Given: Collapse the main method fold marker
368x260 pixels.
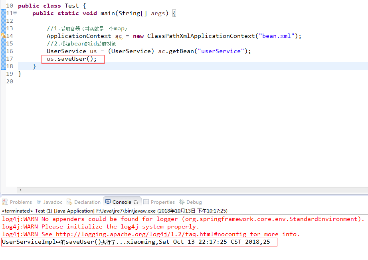Looking at the screenshot, I should (x=15, y=13).
